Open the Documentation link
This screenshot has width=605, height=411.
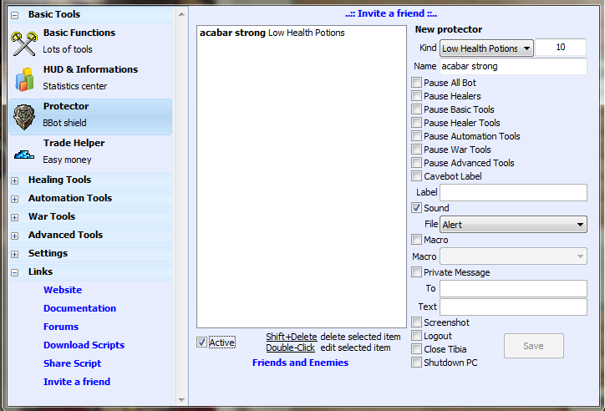[79, 308]
